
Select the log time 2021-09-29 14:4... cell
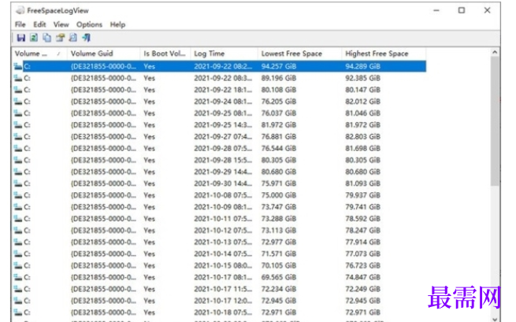pos(223,172)
